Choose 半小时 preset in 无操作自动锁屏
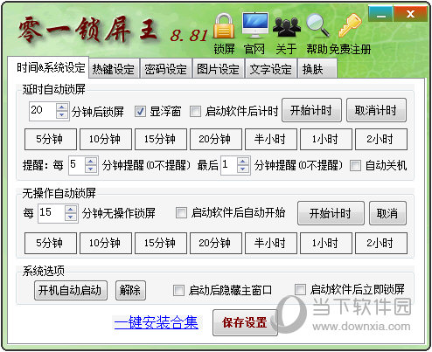432x352 pixels. tap(271, 243)
